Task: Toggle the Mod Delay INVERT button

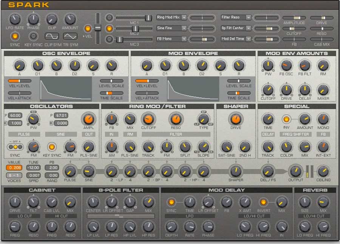Action: (263, 202)
